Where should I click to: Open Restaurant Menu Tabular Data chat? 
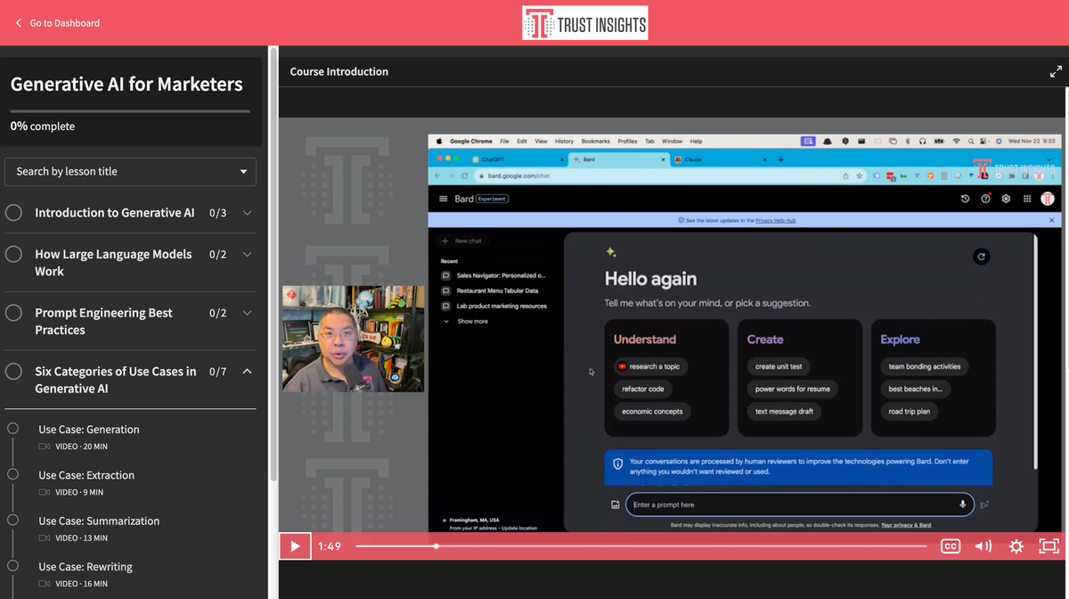[497, 291]
